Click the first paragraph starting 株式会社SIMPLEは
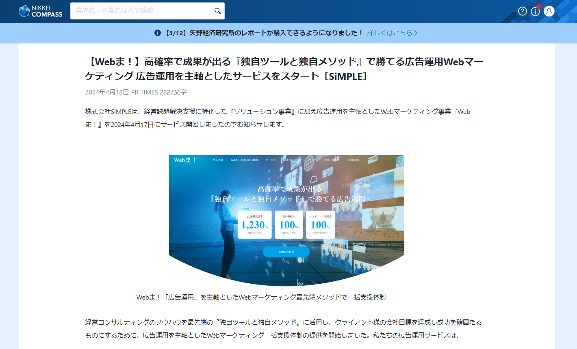This screenshot has height=349, width=577. click(278, 118)
